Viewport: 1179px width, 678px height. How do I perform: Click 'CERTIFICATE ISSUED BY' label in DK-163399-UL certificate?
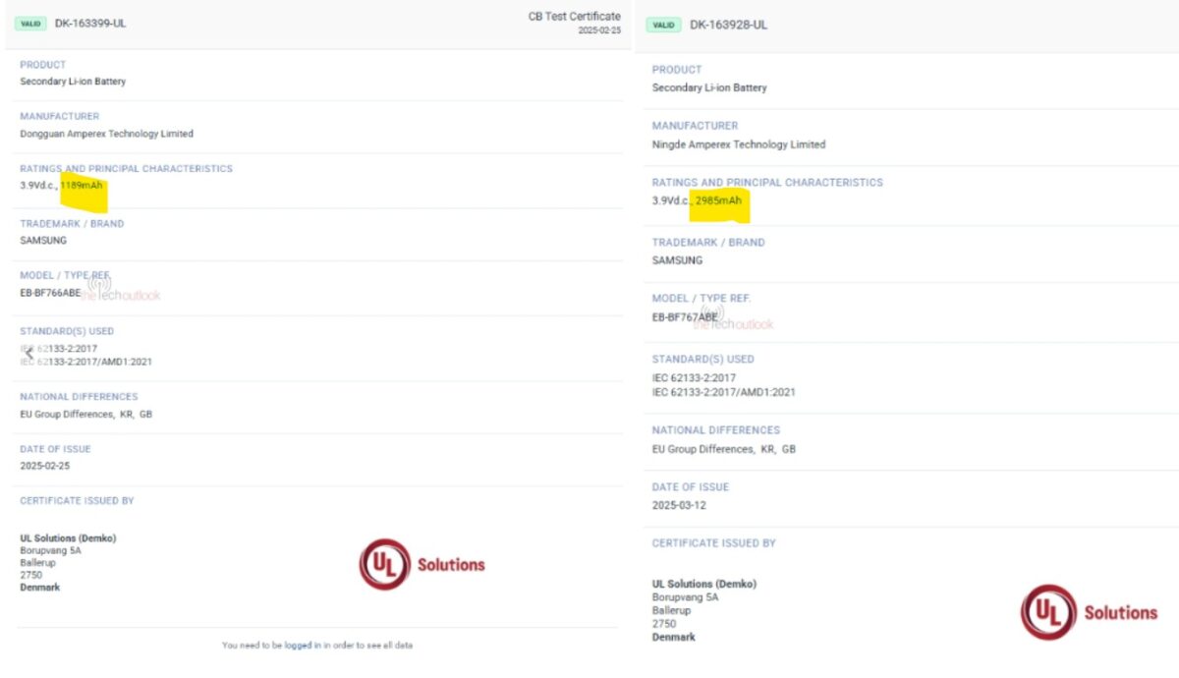coord(77,501)
